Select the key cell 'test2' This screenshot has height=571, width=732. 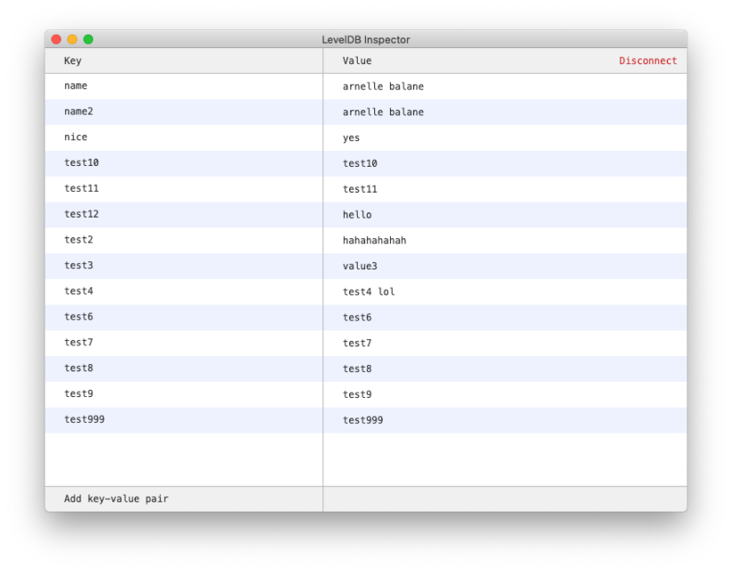coord(184,240)
